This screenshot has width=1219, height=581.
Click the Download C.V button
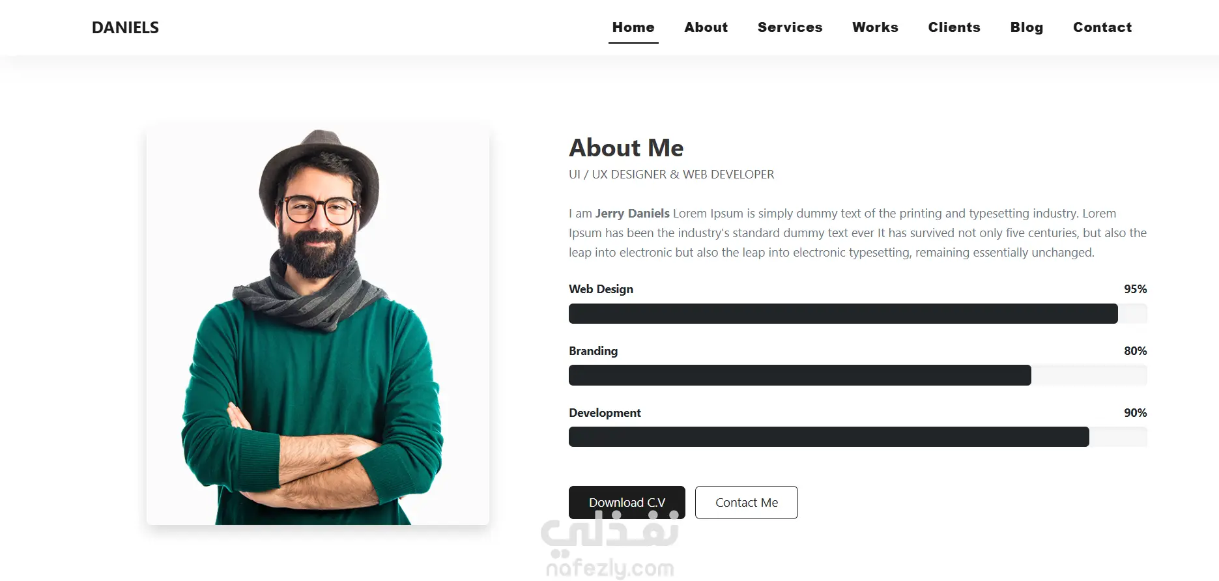tap(627, 502)
